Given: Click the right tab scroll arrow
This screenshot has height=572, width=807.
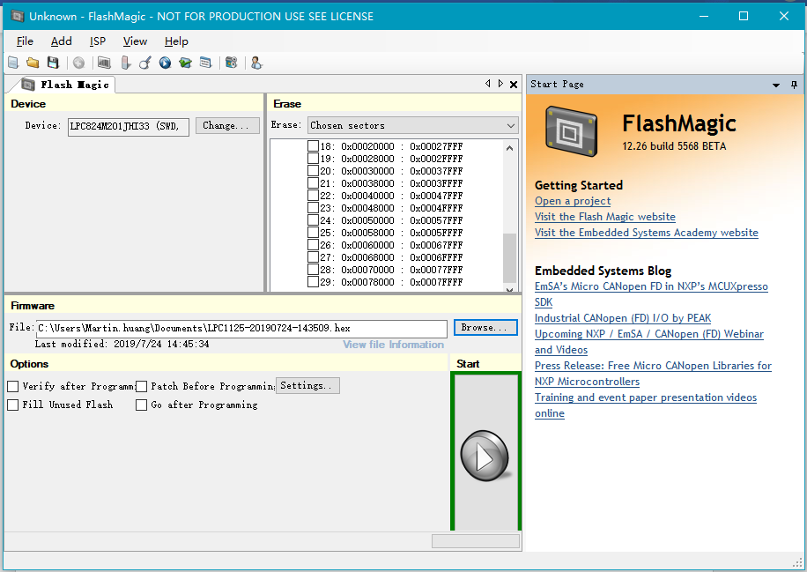Looking at the screenshot, I should 500,84.
